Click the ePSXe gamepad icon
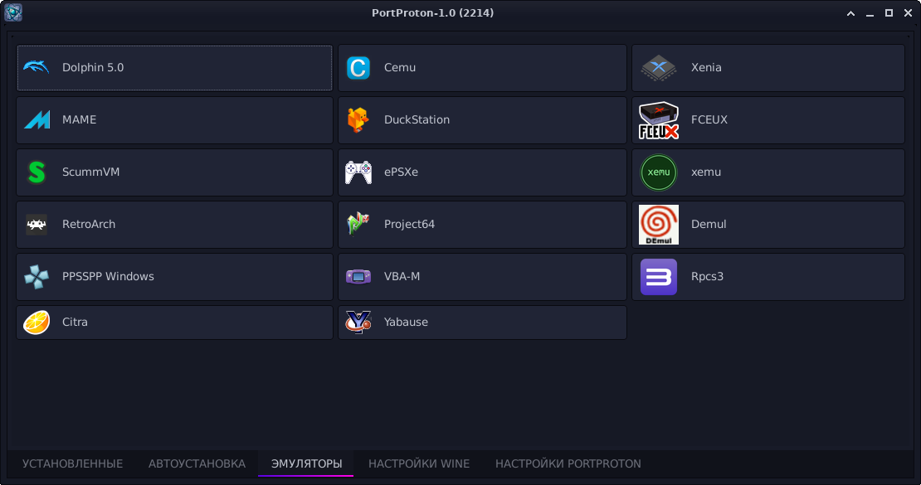This screenshot has height=485, width=921. (x=358, y=172)
